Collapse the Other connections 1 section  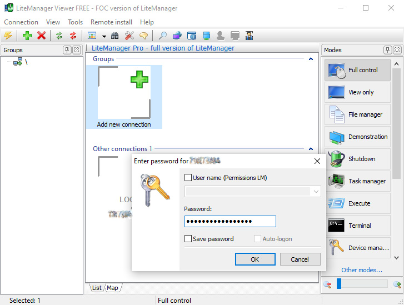[311, 149]
